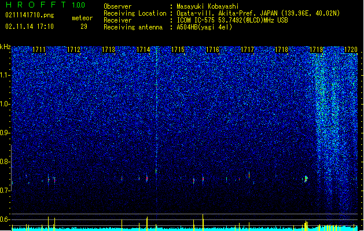Click the tallest yellow intensity spike below 1716
Screen dimensions: 364x231
tap(203, 222)
